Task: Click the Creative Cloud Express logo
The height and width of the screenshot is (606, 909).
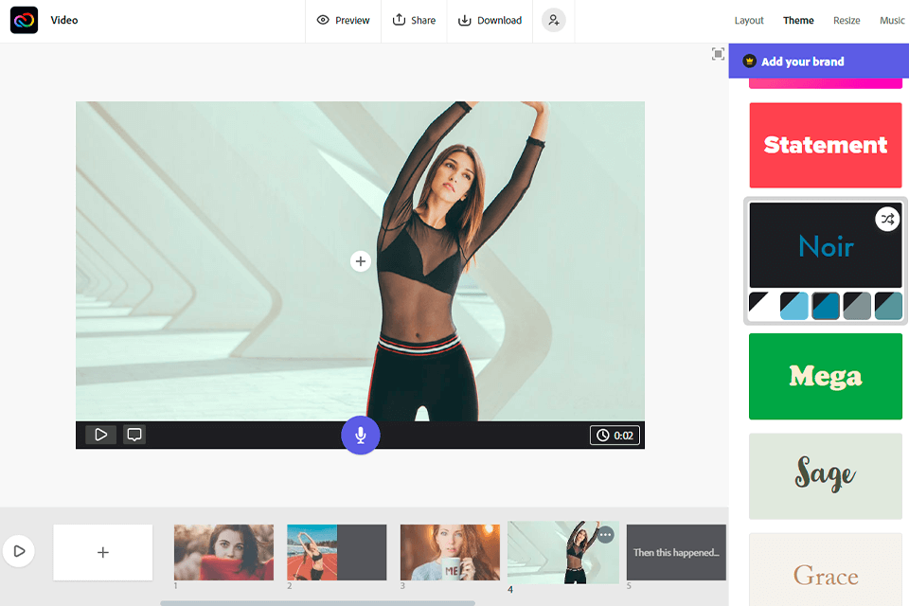Action: 24,20
